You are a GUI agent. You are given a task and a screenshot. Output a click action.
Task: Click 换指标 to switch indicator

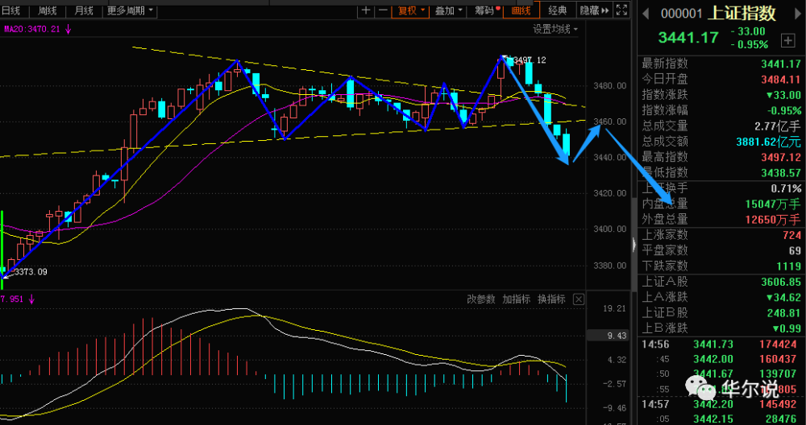(x=551, y=299)
